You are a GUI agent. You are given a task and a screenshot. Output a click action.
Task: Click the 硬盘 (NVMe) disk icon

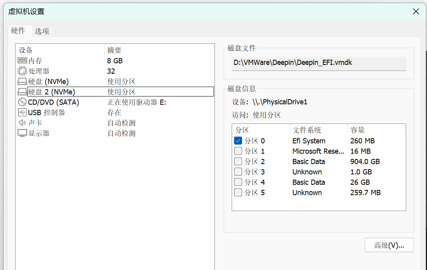pos(22,82)
